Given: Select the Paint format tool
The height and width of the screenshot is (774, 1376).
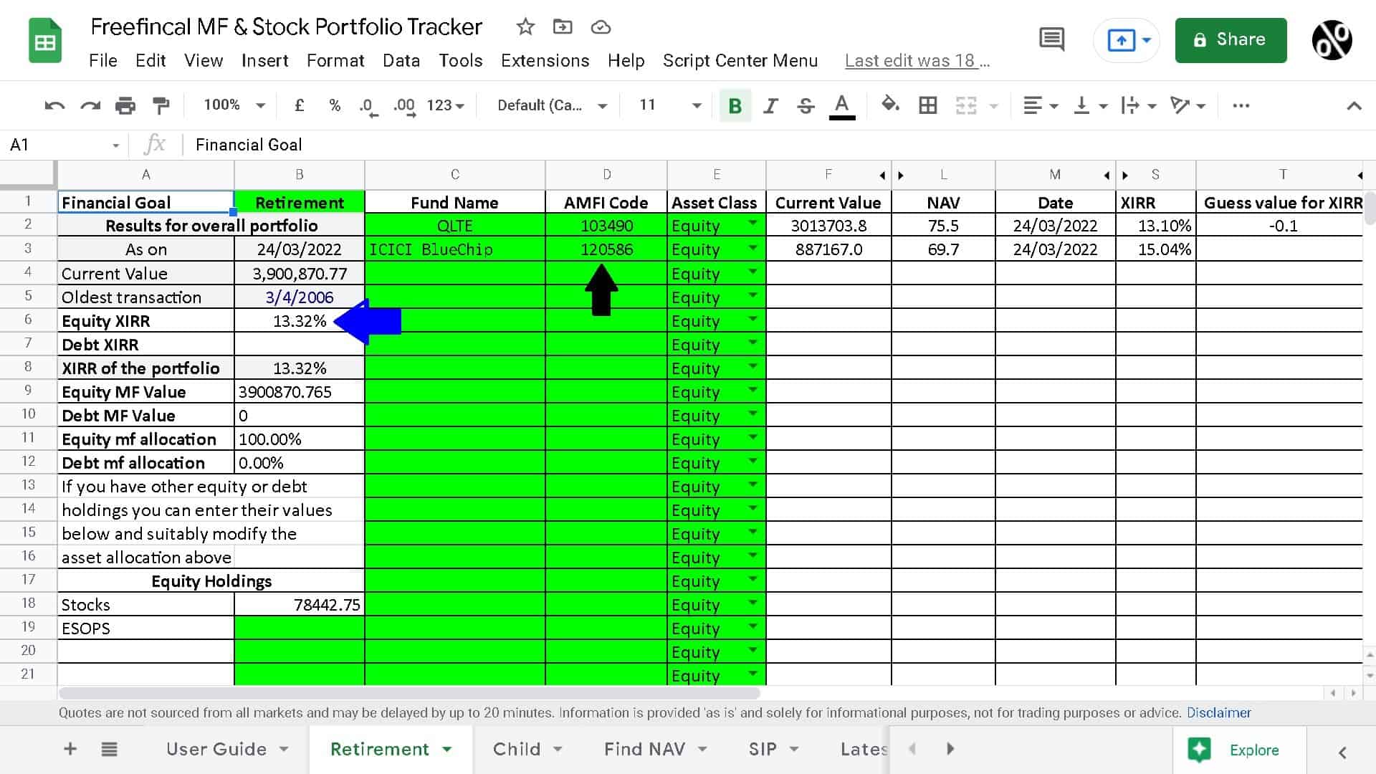Looking at the screenshot, I should point(161,106).
